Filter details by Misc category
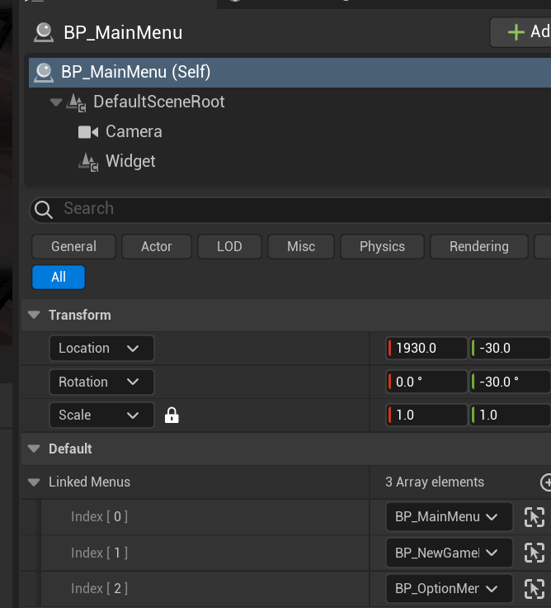The width and height of the screenshot is (551, 608). (x=301, y=247)
